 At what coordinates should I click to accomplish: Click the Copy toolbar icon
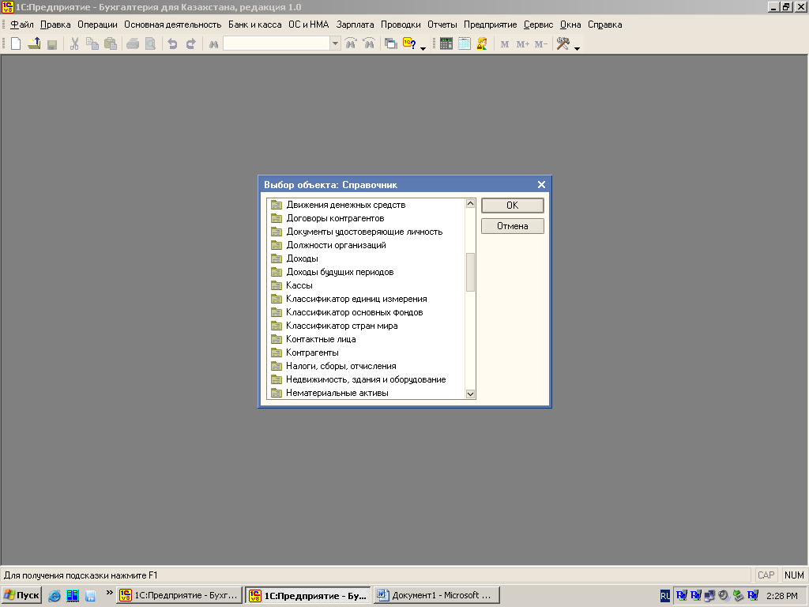[x=92, y=44]
